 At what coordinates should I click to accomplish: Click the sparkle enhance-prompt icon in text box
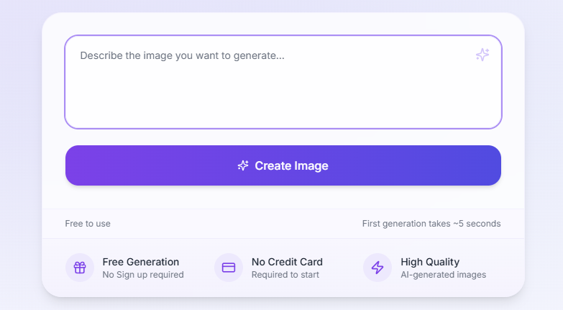click(x=482, y=55)
